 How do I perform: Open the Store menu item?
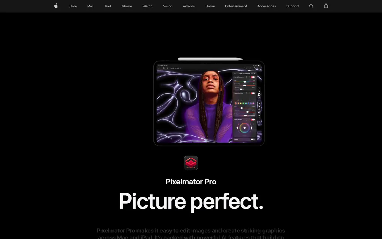[73, 6]
